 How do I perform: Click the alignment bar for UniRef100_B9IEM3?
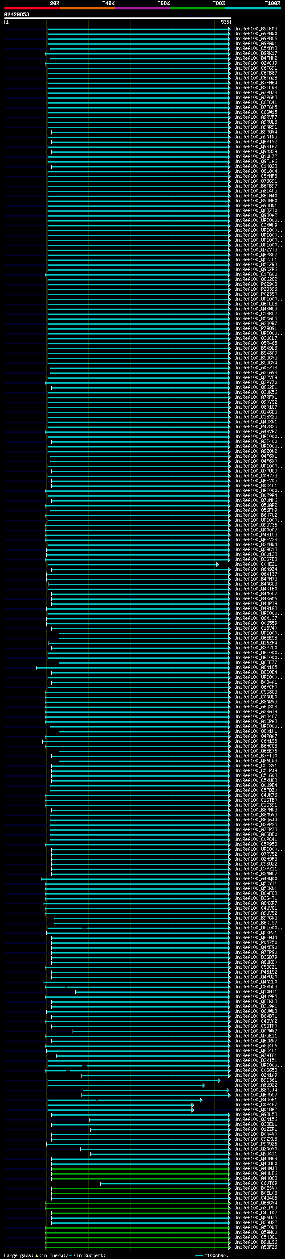139,29
